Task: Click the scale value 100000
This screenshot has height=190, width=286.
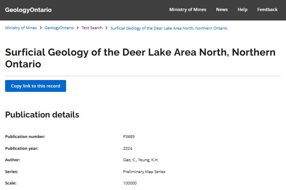Action: (x=130, y=183)
